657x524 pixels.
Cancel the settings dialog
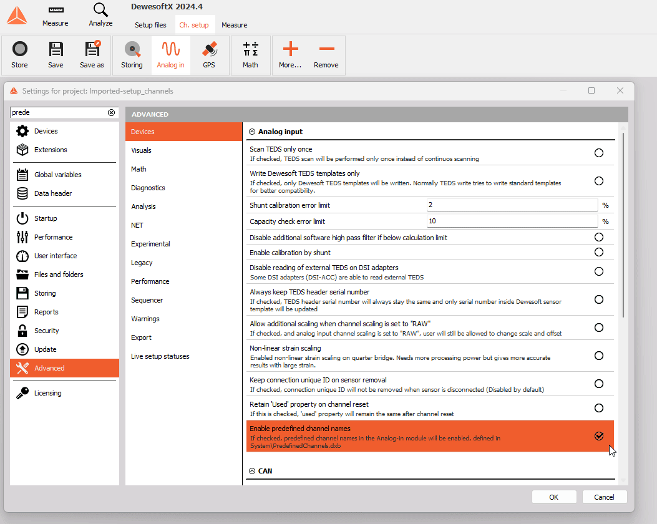604,497
